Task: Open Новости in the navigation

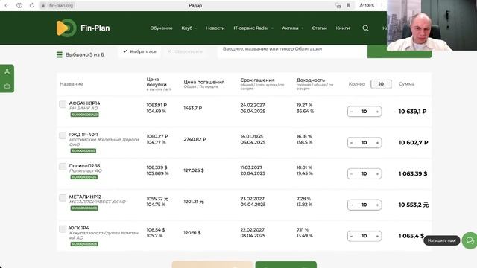Action: click(x=215, y=28)
